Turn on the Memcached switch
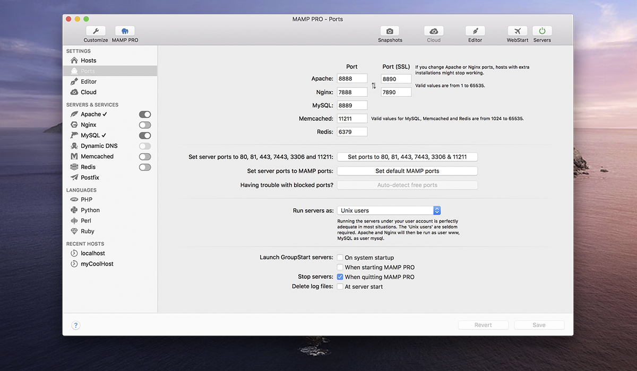 pyautogui.click(x=145, y=157)
